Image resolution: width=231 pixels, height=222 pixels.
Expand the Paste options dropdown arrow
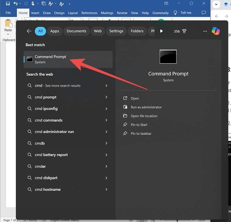click(8, 34)
